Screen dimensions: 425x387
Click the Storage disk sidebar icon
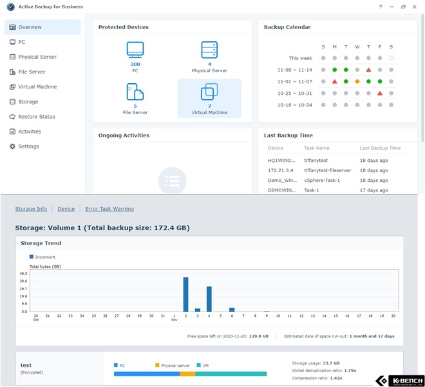pos(12,102)
